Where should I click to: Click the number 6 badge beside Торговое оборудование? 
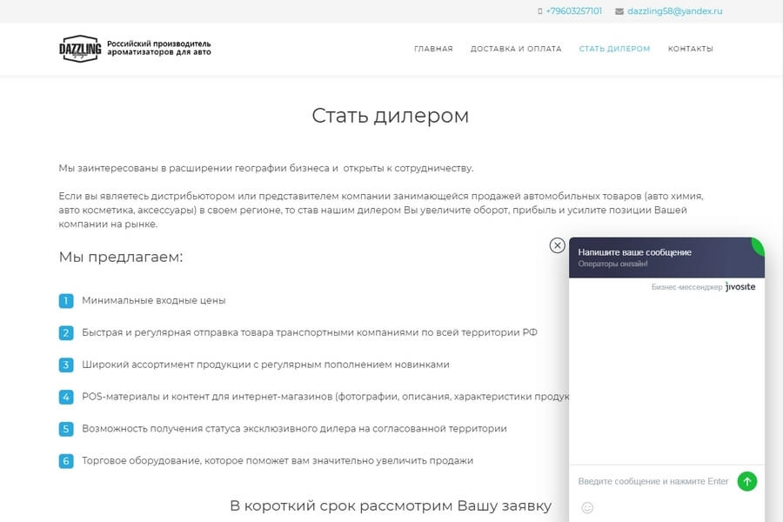(x=66, y=461)
